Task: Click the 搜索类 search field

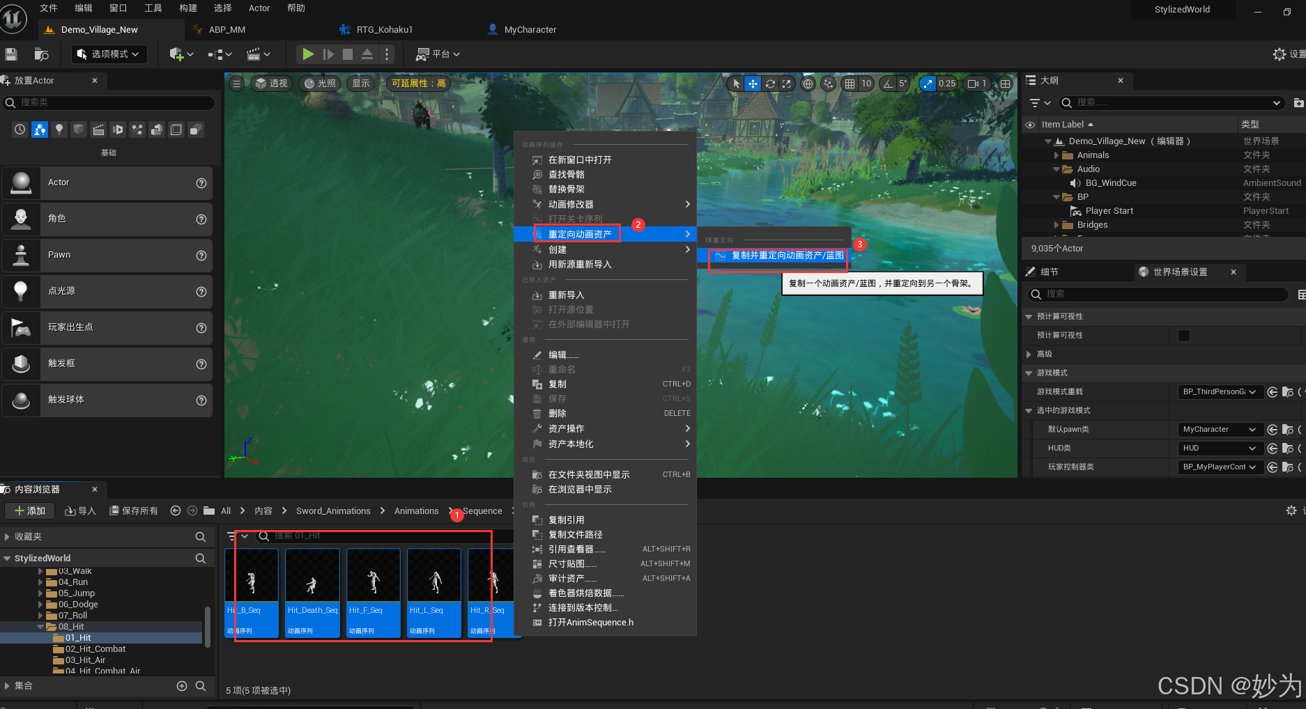Action: 108,102
